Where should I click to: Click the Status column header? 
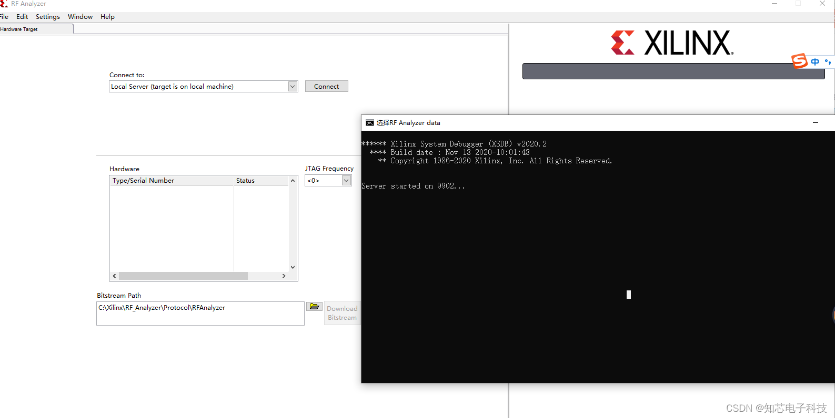(261, 181)
